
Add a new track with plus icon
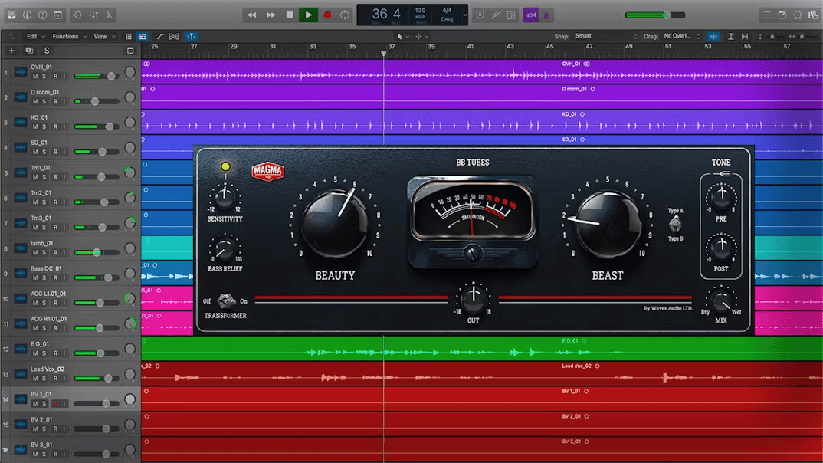[11, 51]
